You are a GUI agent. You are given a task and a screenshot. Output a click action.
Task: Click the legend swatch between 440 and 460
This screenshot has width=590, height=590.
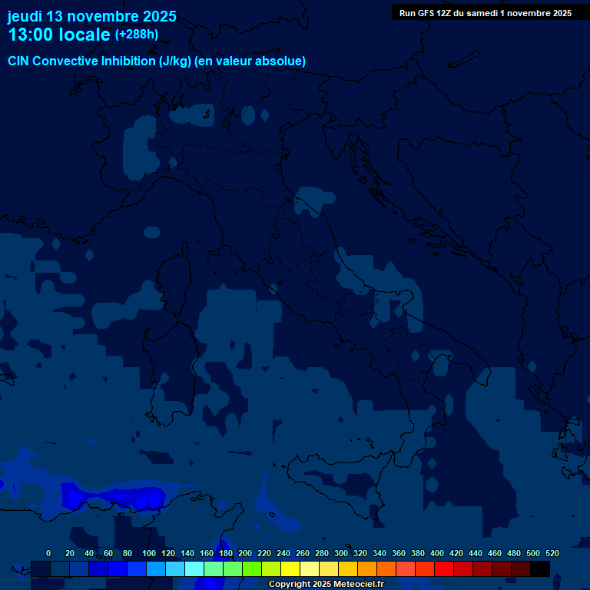click(x=482, y=568)
